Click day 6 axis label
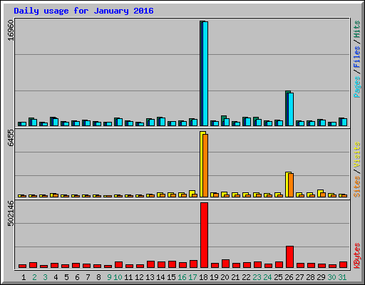This screenshot has width=365, height=285. 77,277
